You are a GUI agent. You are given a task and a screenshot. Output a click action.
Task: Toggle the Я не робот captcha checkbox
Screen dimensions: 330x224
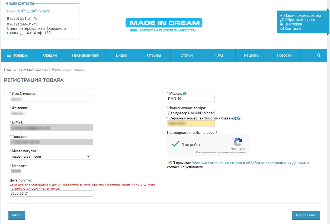coord(176,144)
